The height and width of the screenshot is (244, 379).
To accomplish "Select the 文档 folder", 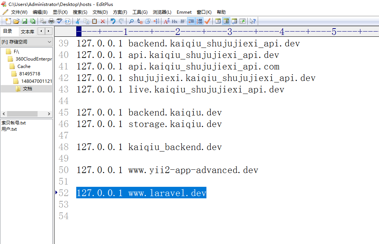I will 27,88.
